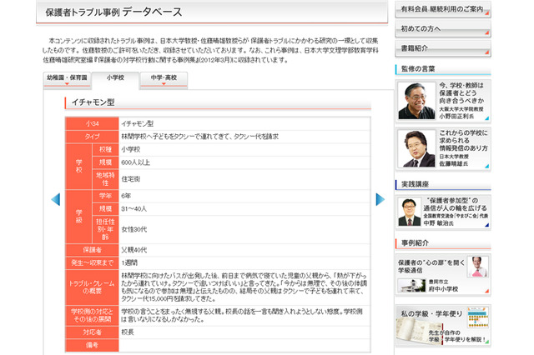
Task: Click the 校長 value in 対応者 row
Action: (128, 332)
